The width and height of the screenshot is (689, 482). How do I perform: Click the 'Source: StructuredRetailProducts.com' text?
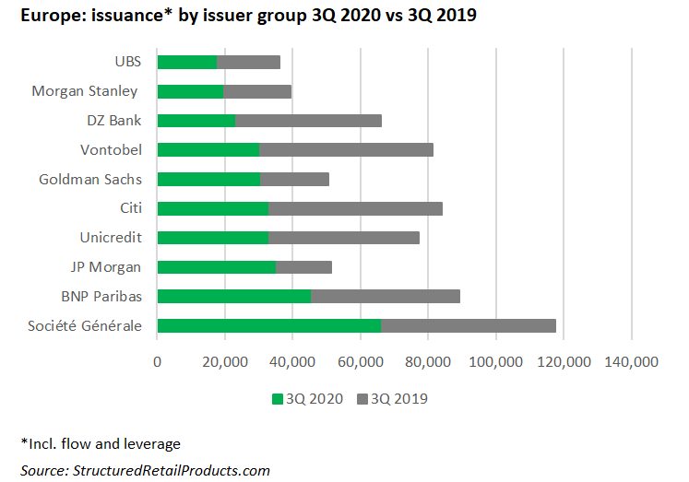point(145,471)
